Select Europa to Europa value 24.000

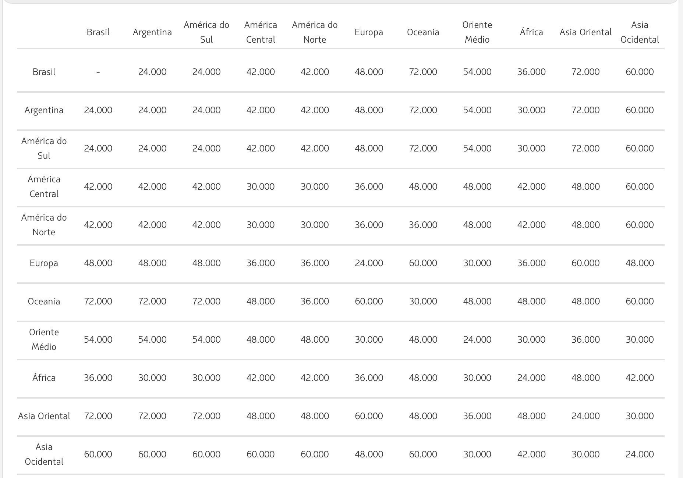[369, 263]
